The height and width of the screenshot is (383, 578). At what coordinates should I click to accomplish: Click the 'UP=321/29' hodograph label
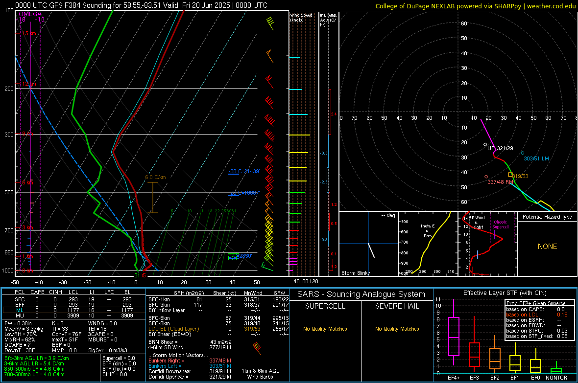pos(500,148)
